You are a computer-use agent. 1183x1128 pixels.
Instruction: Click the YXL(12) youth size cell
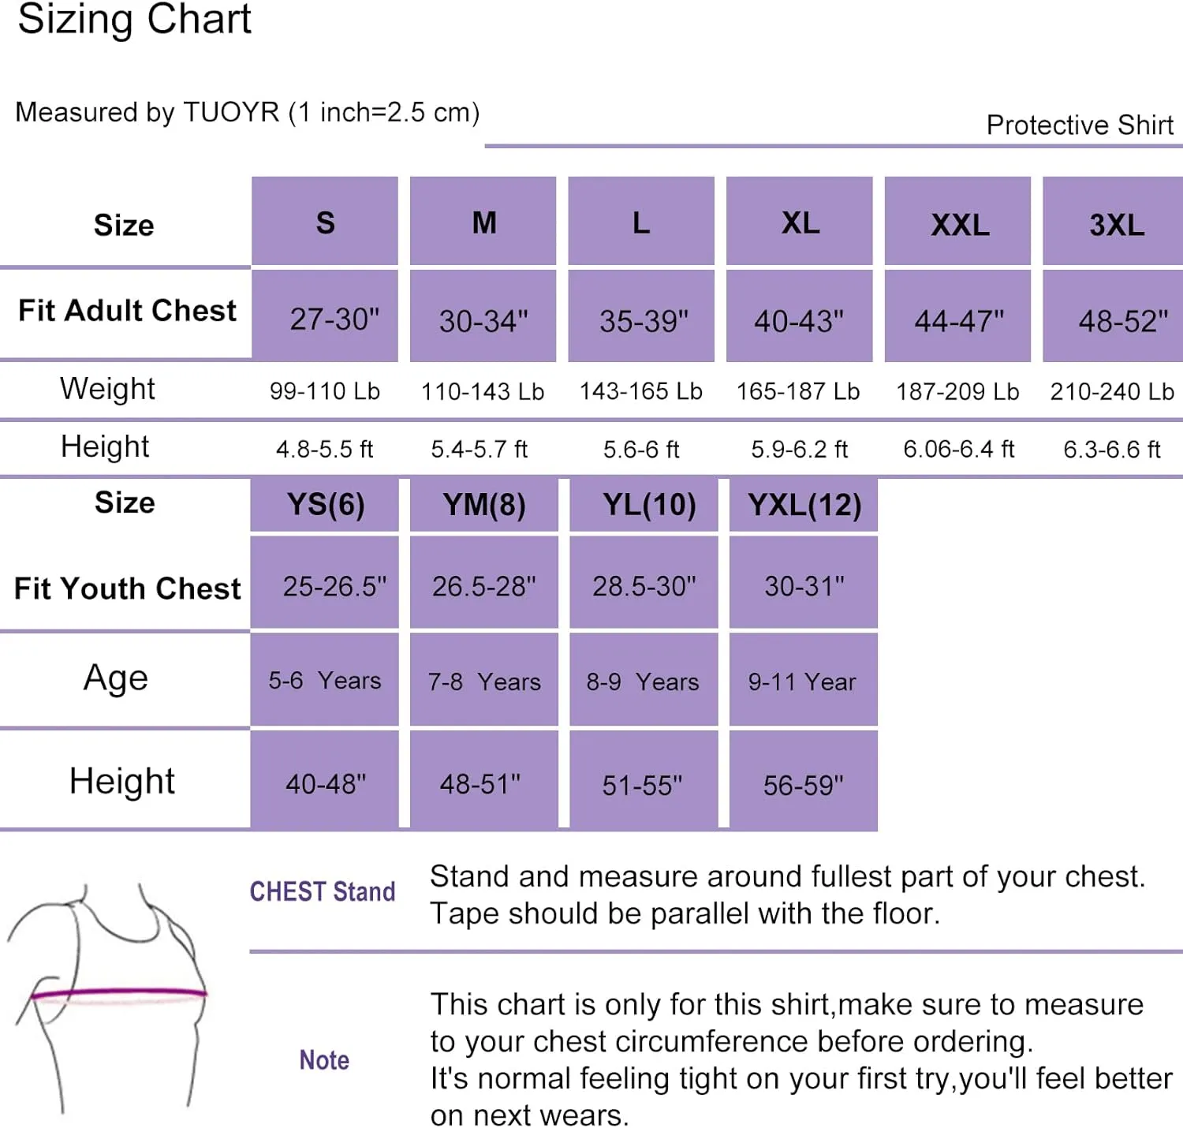coord(804,505)
